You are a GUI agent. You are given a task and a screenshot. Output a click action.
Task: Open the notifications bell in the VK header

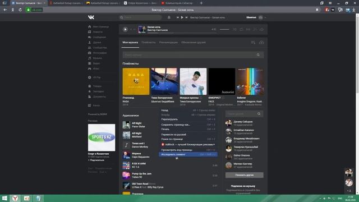click(169, 17)
